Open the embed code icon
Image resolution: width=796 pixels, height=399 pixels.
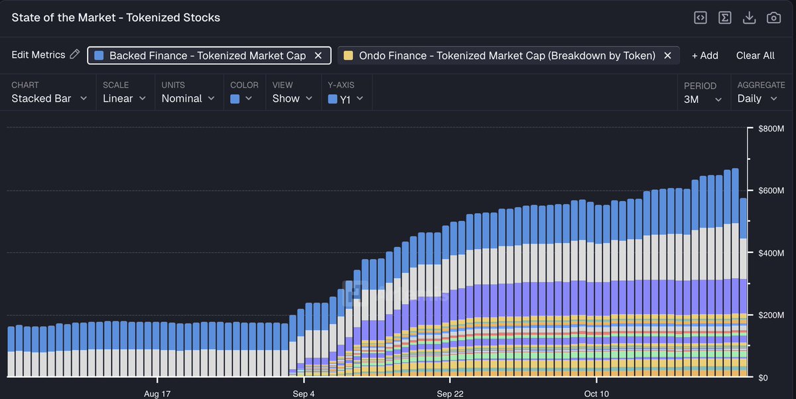point(700,18)
